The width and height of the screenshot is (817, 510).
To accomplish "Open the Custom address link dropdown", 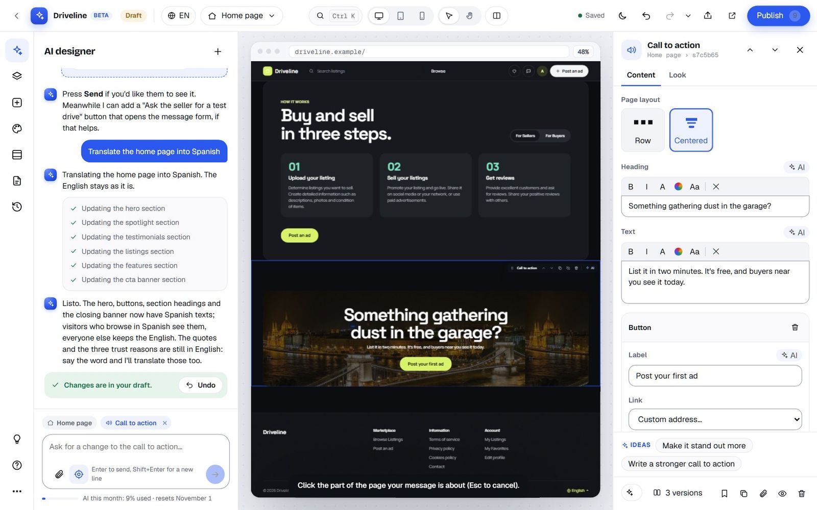I will pyautogui.click(x=715, y=419).
